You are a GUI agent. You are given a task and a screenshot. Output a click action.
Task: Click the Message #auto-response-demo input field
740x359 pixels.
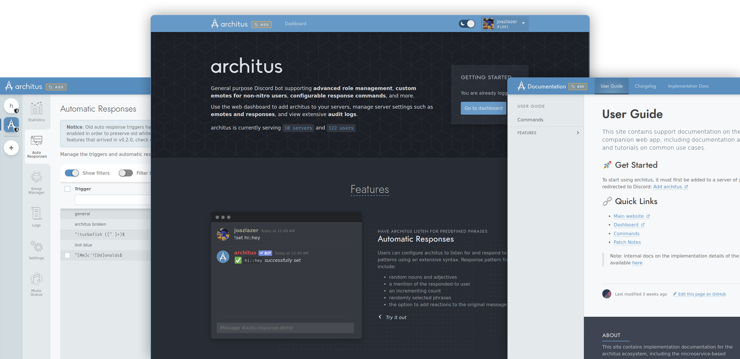(285, 328)
